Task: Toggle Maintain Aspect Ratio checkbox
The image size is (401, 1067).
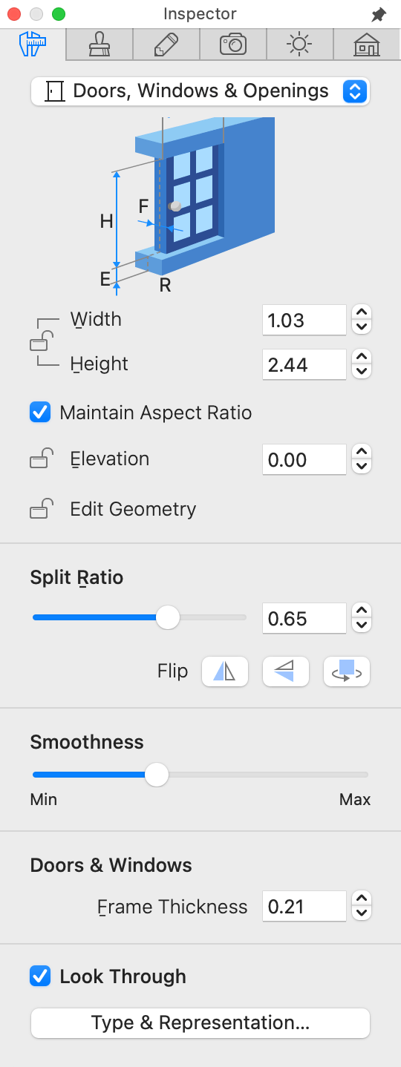Action: pos(40,413)
